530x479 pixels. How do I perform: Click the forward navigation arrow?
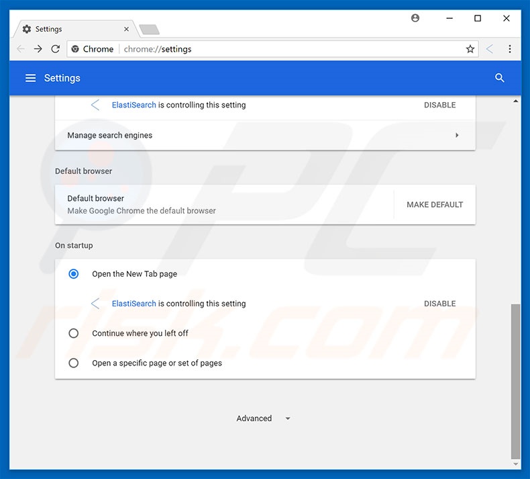coord(38,49)
